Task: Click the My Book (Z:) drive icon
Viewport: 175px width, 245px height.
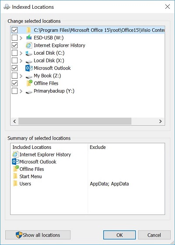Action: point(29,76)
